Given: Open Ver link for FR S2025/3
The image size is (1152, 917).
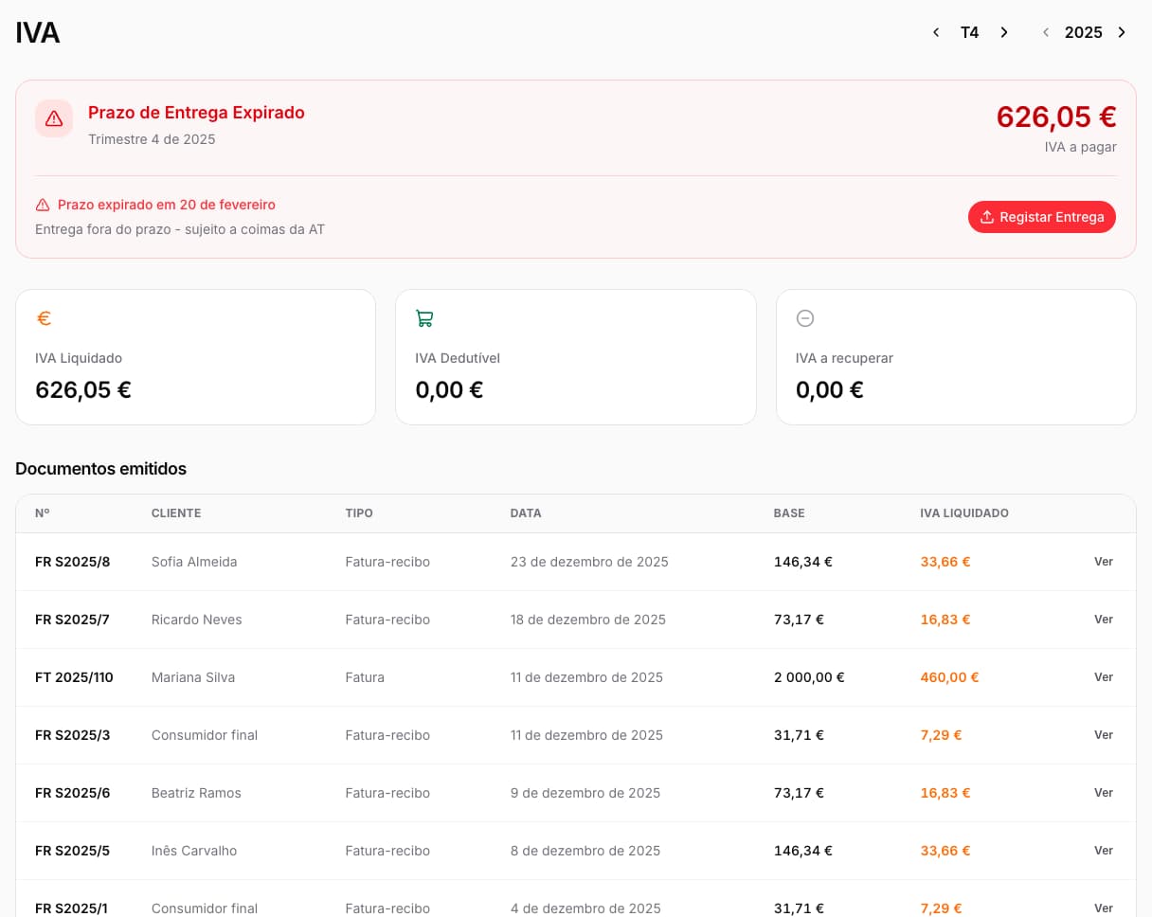Looking at the screenshot, I should pyautogui.click(x=1104, y=735).
